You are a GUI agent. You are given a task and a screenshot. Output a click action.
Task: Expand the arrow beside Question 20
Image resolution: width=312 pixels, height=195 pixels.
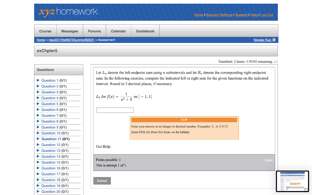click(x=38, y=192)
